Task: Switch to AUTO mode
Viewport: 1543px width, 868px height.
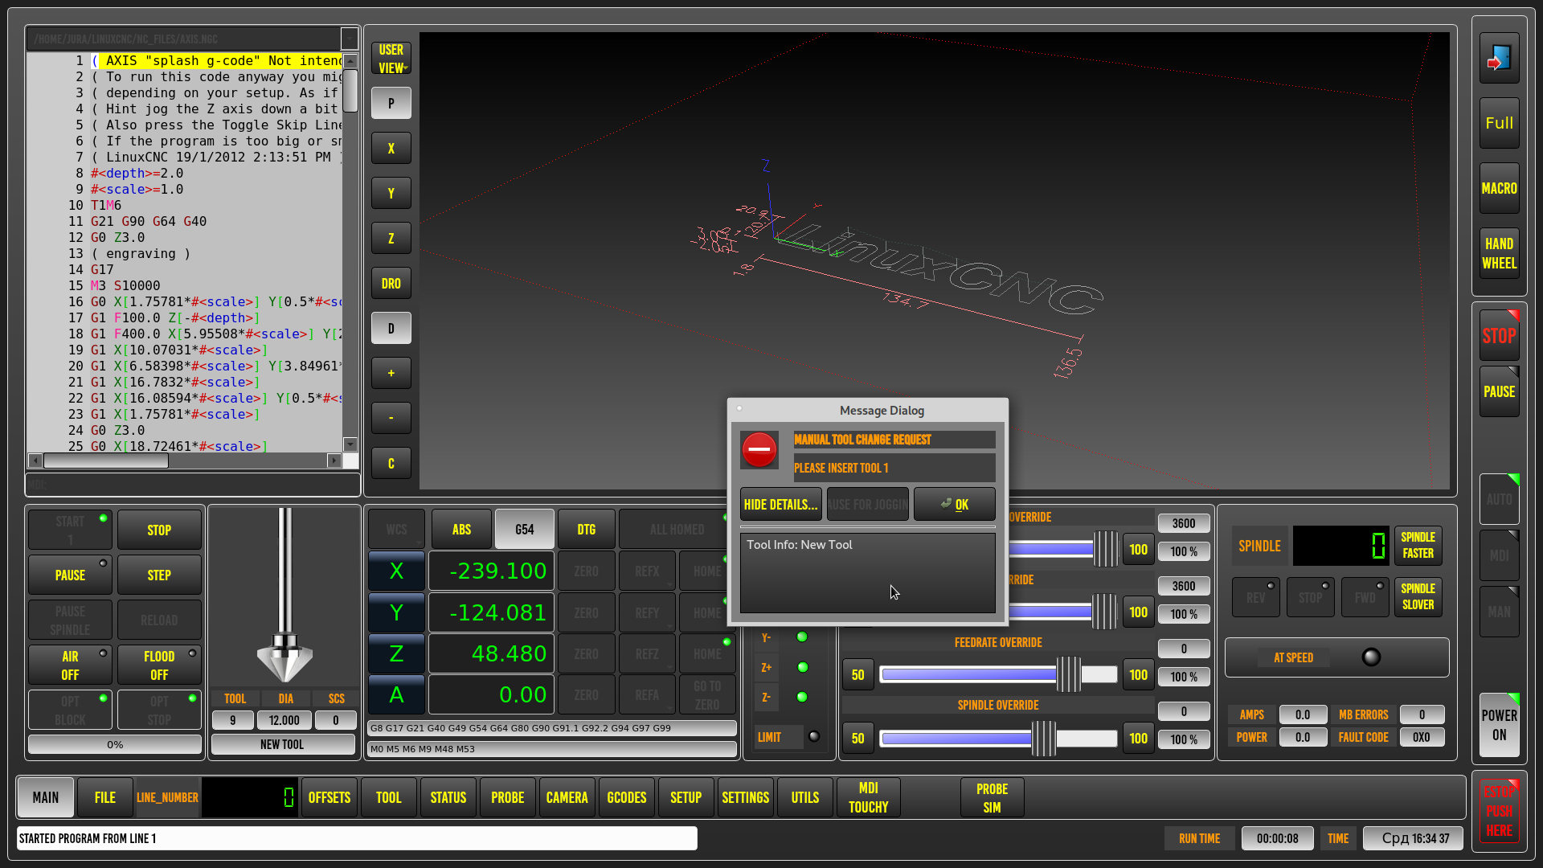Action: point(1499,500)
